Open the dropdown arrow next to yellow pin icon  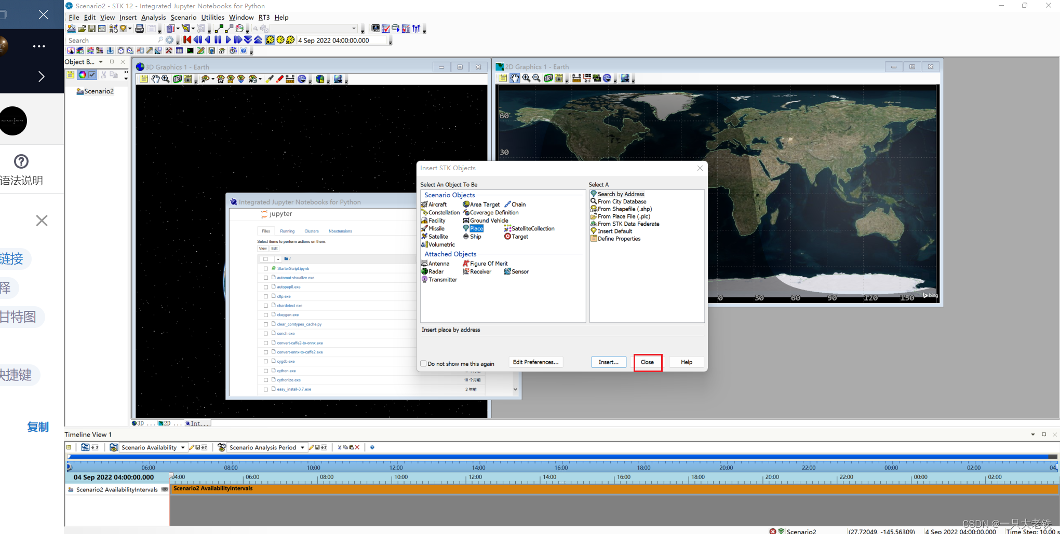click(130, 29)
